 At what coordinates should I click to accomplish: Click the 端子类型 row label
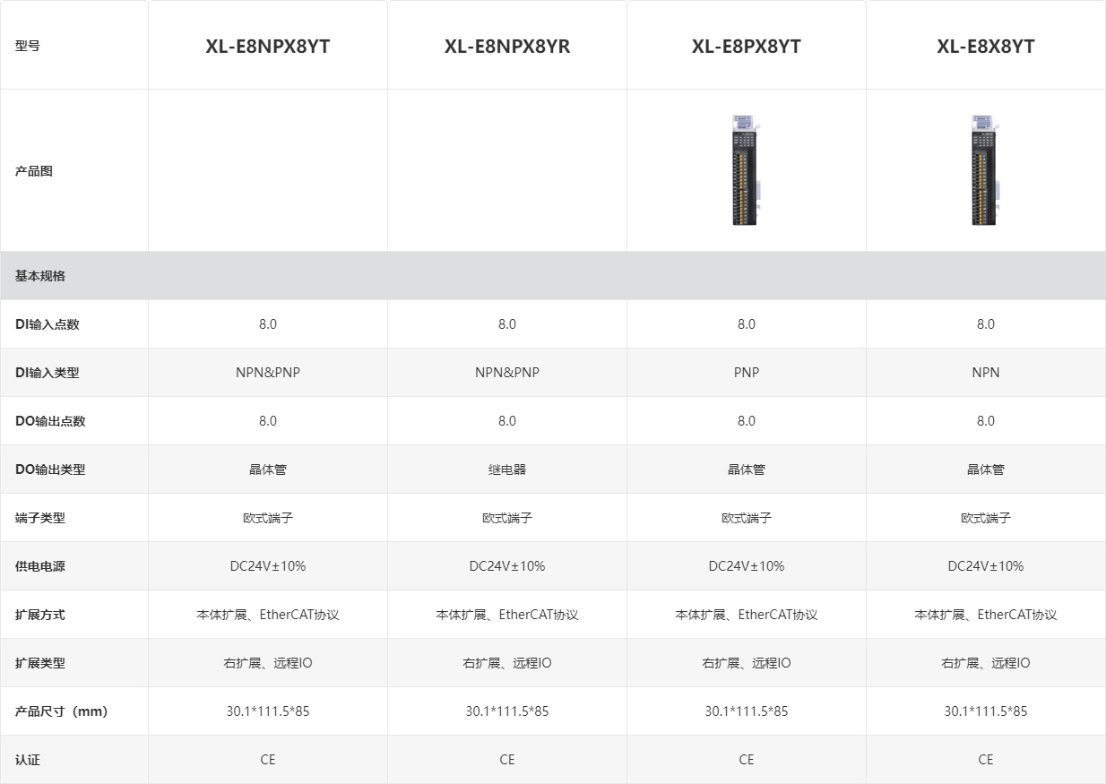(40, 518)
